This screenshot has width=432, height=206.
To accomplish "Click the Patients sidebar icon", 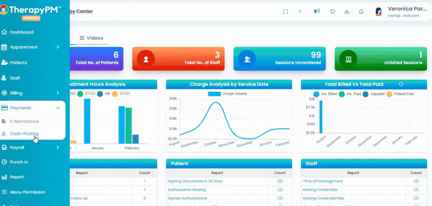I will tap(4, 62).
